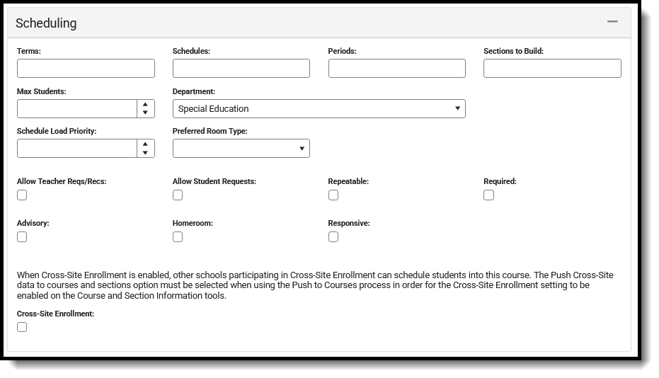Screen dimensions: 659x378
Task: Enable the Allow Student Requests checkbox
Action: pos(178,195)
